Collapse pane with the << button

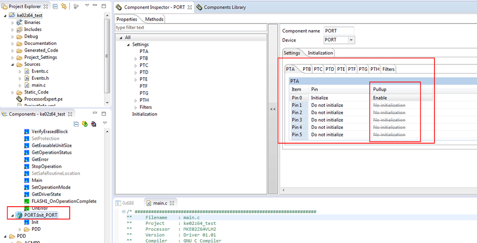pos(273,109)
